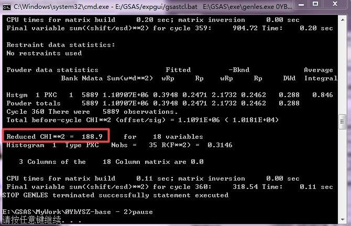Image resolution: width=351 pixels, height=226 pixels.
Task: Click the '-Bknd' column group header
Action: tap(239, 70)
